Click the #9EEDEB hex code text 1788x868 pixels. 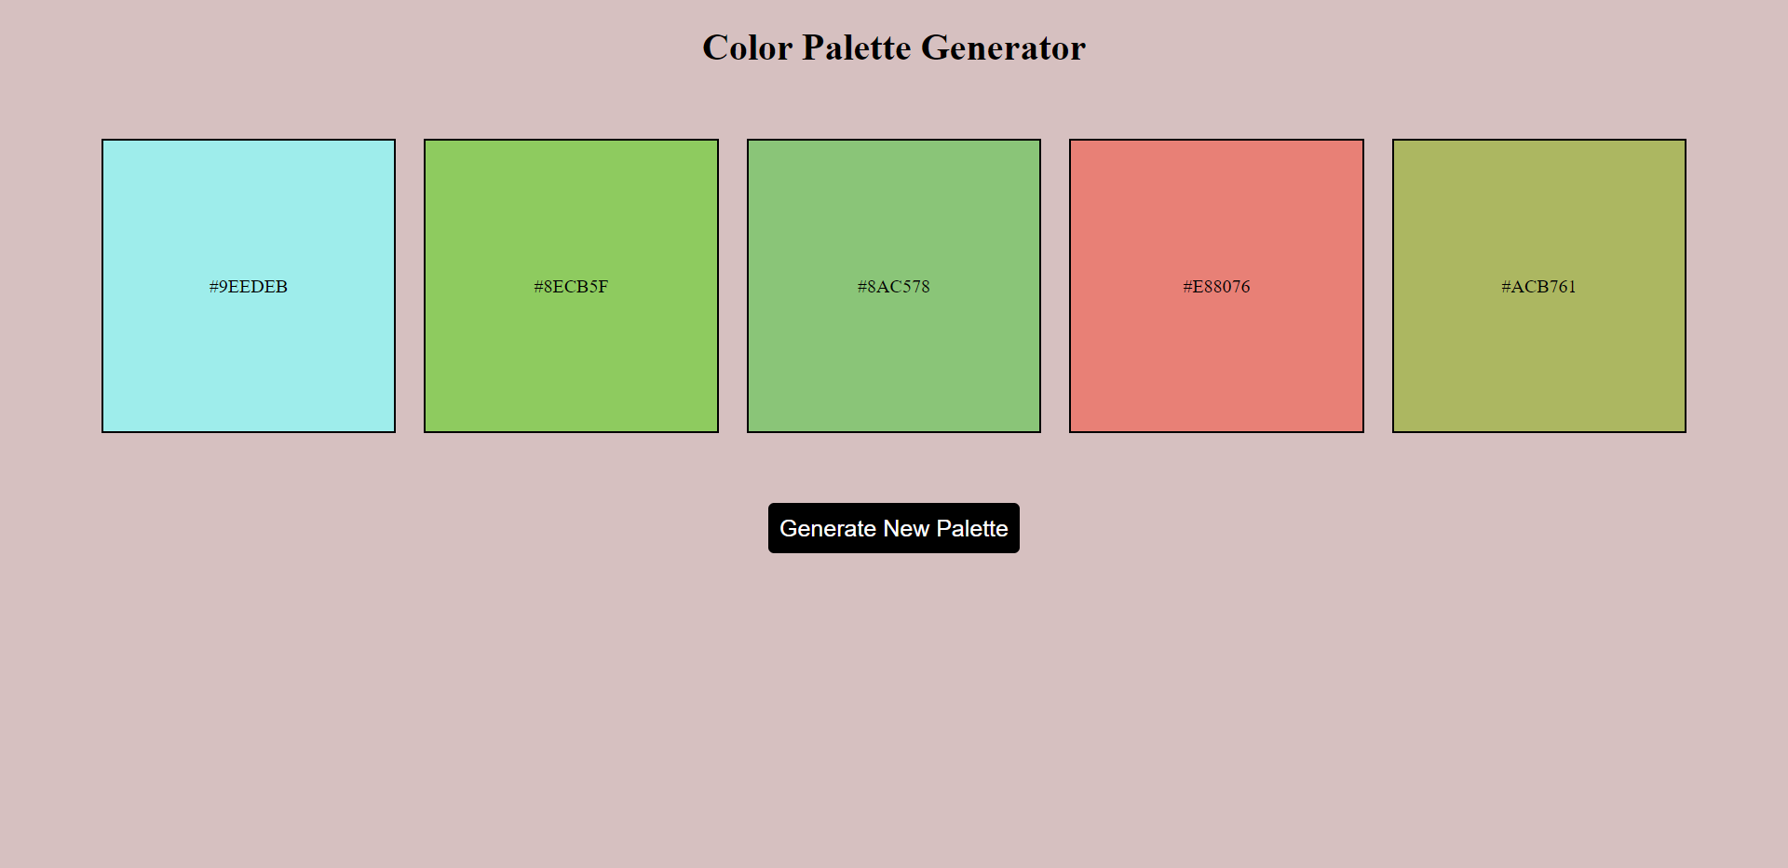249,287
